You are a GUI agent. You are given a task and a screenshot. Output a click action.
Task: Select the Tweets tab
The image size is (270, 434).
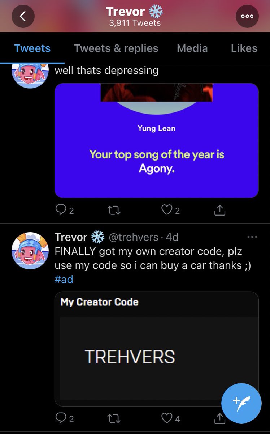[32, 48]
